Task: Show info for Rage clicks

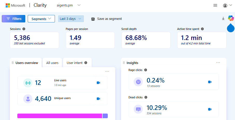Action: click(x=146, y=70)
